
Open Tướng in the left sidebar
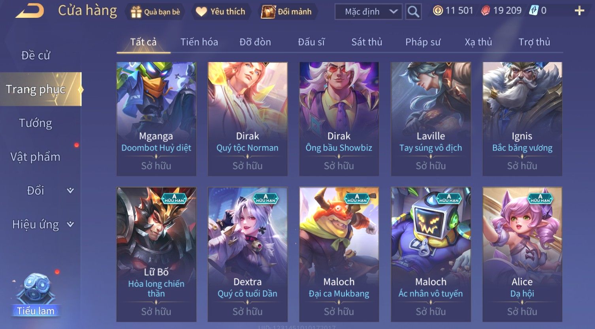[36, 123]
